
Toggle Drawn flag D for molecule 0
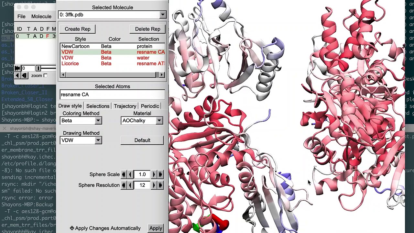coord(41,36)
